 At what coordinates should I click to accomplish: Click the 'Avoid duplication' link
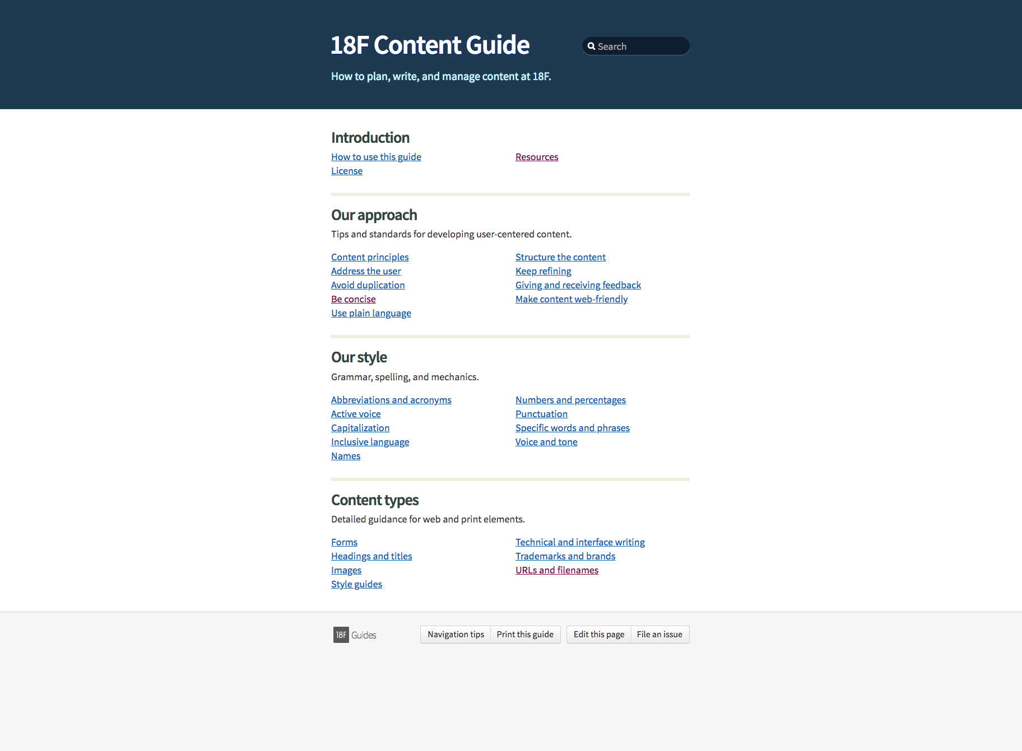368,285
